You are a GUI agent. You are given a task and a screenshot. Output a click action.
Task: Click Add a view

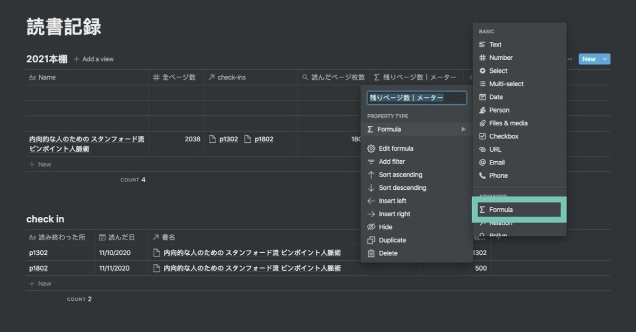pos(94,59)
